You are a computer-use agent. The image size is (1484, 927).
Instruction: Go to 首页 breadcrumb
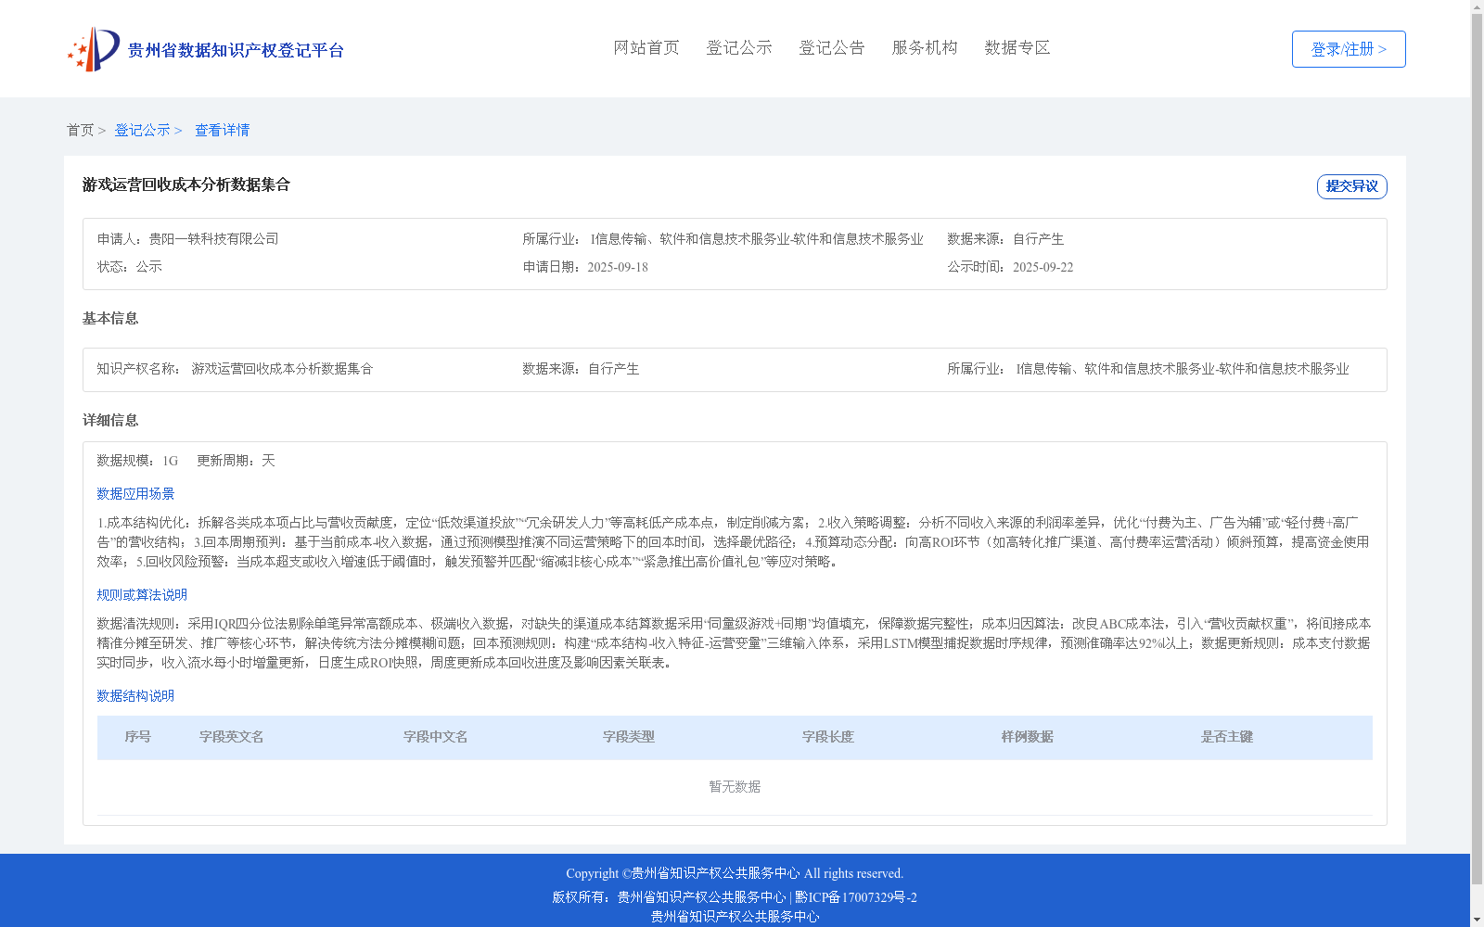[80, 130]
